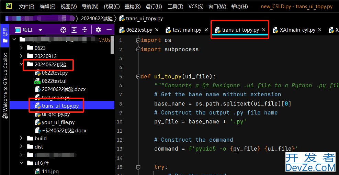The width and height of the screenshot is (339, 175).
Task: Fold the try block at line 15
Action: click(x=138, y=167)
